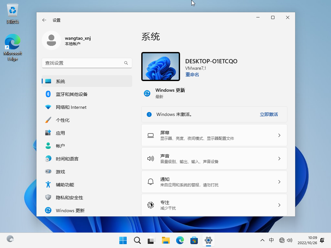This screenshot has height=248, width=331.
Task: Click the wangtao_xnj user avatar
Action: pos(51,40)
